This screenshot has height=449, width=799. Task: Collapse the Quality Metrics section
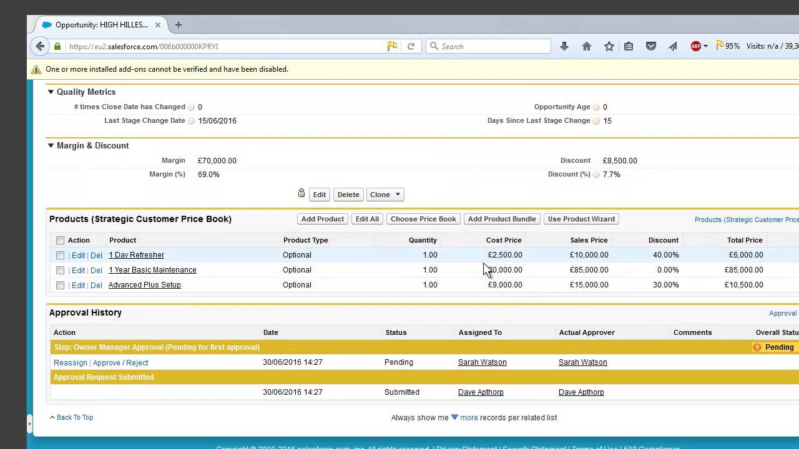tap(51, 92)
